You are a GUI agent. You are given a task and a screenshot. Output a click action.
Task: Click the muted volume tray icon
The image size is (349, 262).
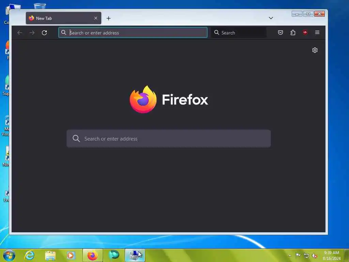315,256
